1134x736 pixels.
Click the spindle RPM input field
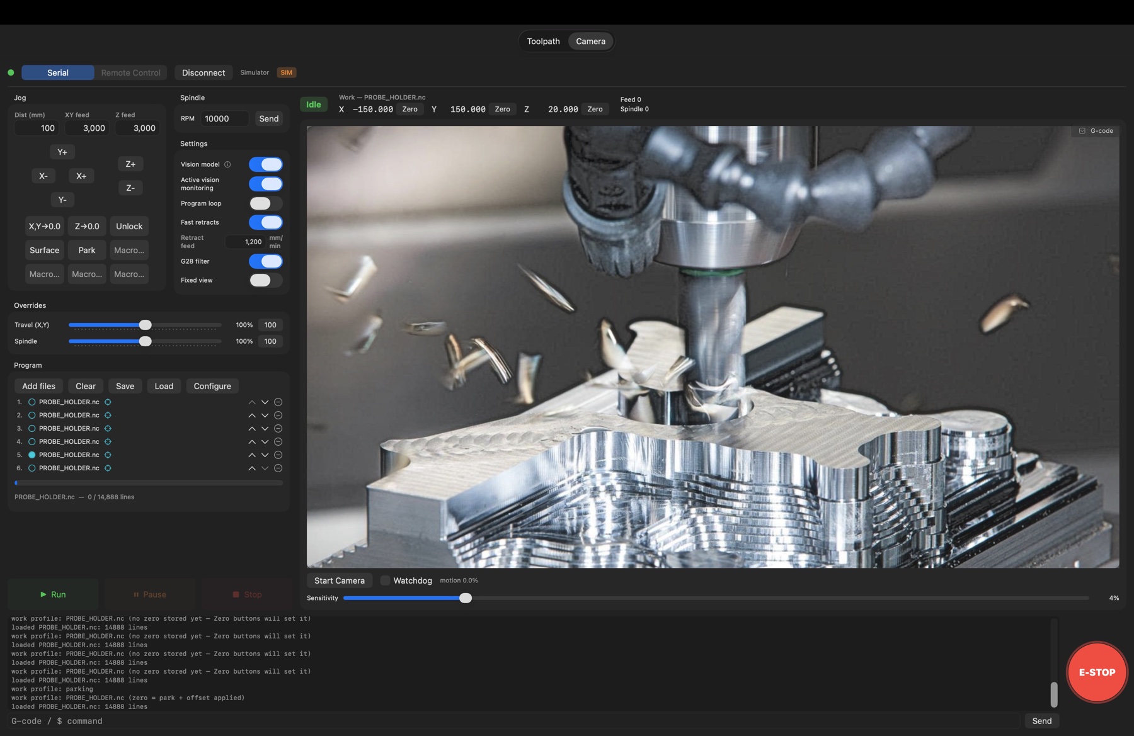224,119
